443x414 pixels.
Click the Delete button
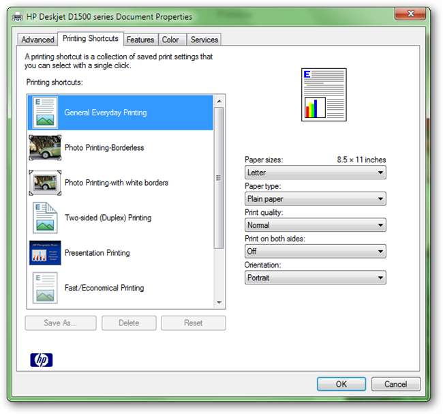pyautogui.click(x=129, y=323)
